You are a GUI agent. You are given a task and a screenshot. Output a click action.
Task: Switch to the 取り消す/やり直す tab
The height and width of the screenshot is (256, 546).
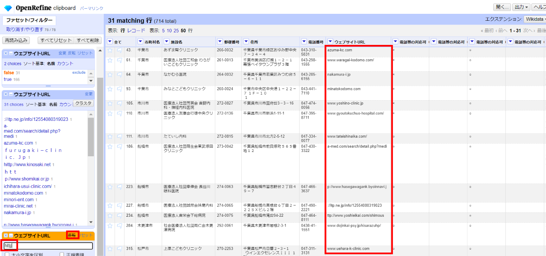tap(25, 29)
